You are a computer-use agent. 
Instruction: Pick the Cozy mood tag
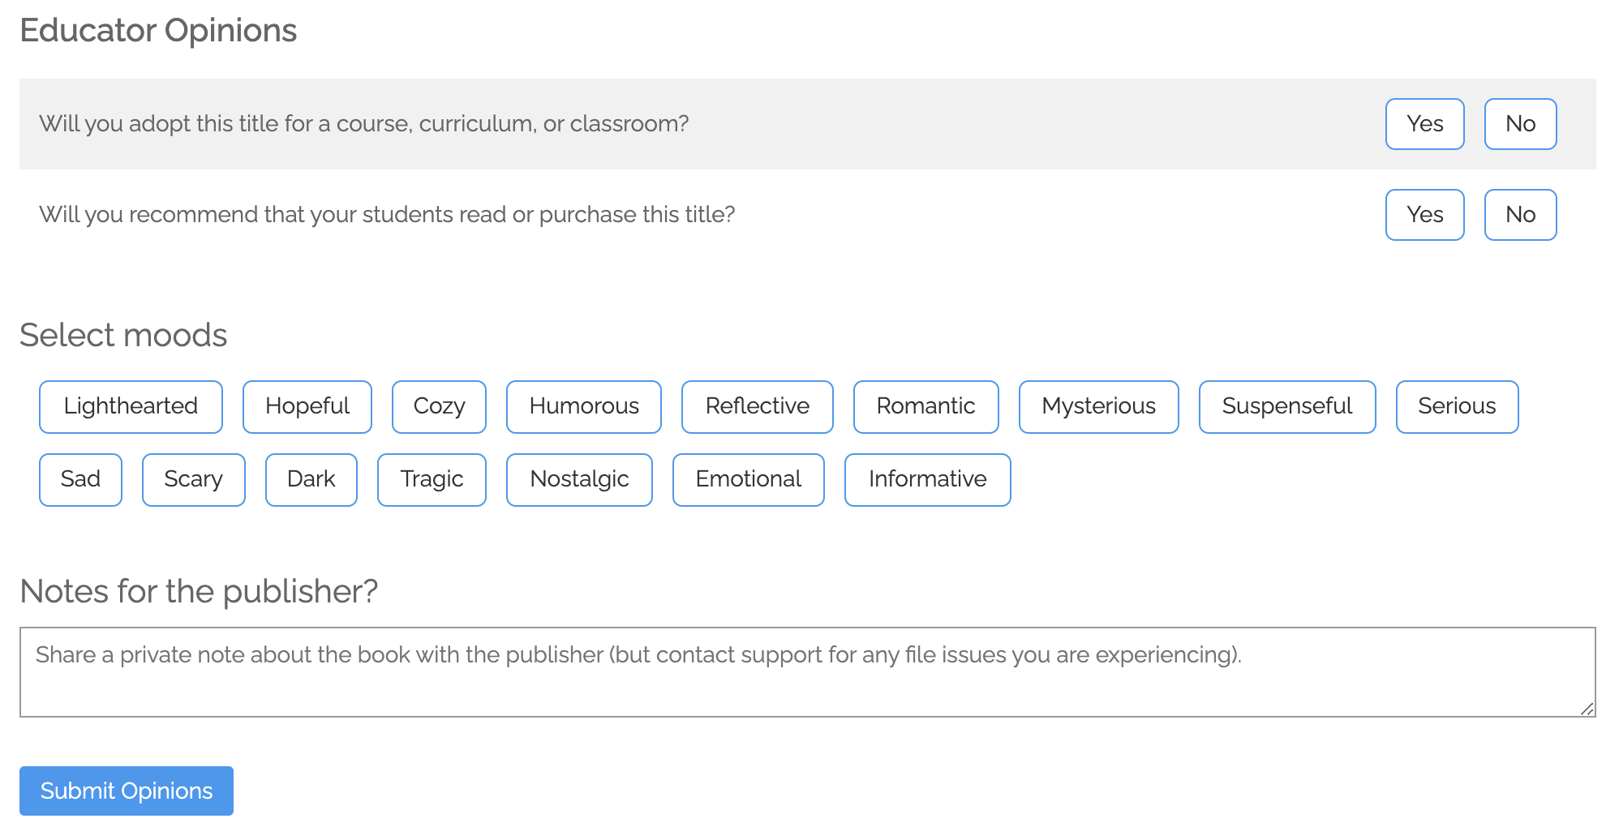coord(439,407)
